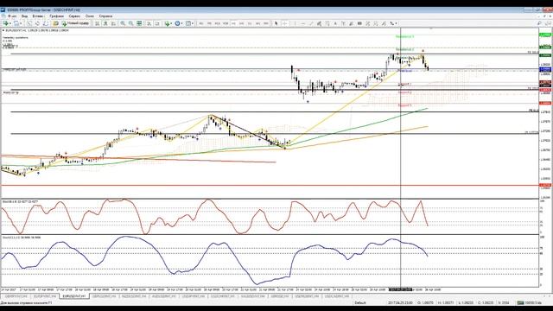
Task: Open the Справка menu
Action: pos(105,16)
